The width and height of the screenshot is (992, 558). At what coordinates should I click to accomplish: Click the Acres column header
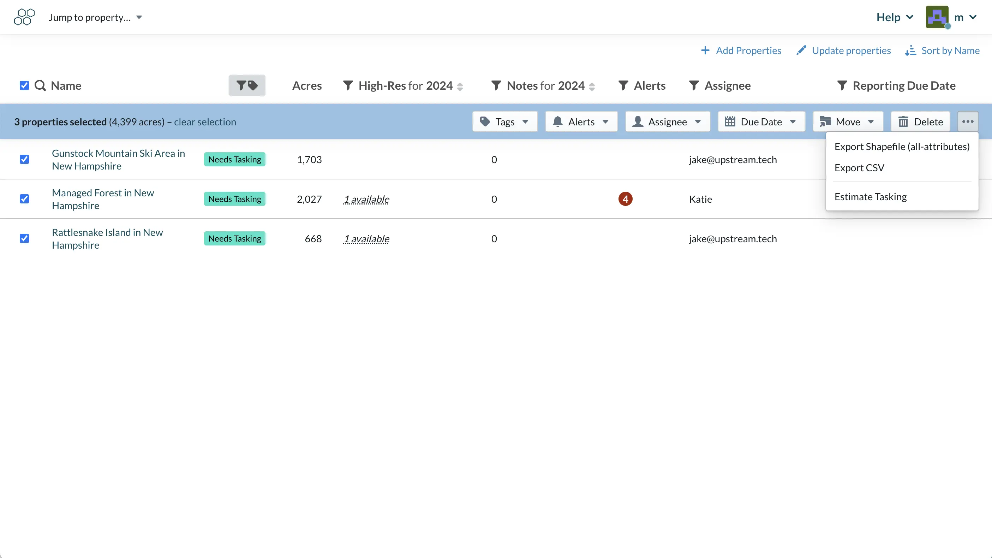click(x=307, y=85)
